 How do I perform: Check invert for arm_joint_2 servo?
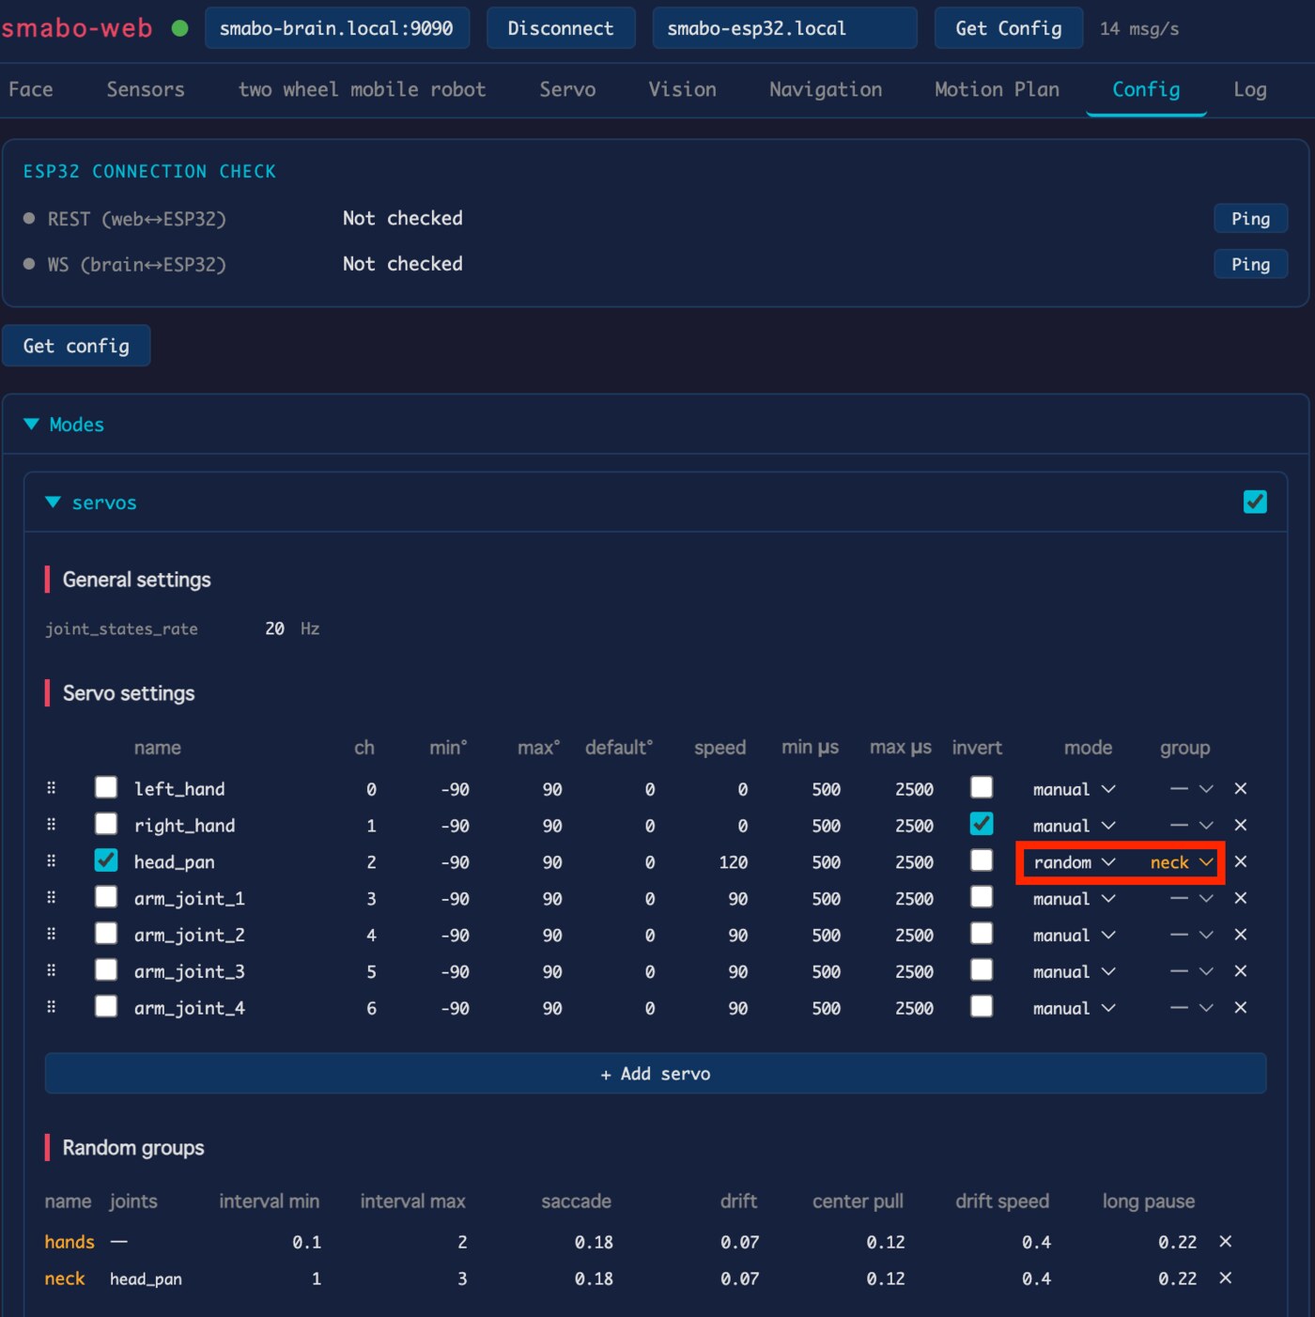coord(982,934)
